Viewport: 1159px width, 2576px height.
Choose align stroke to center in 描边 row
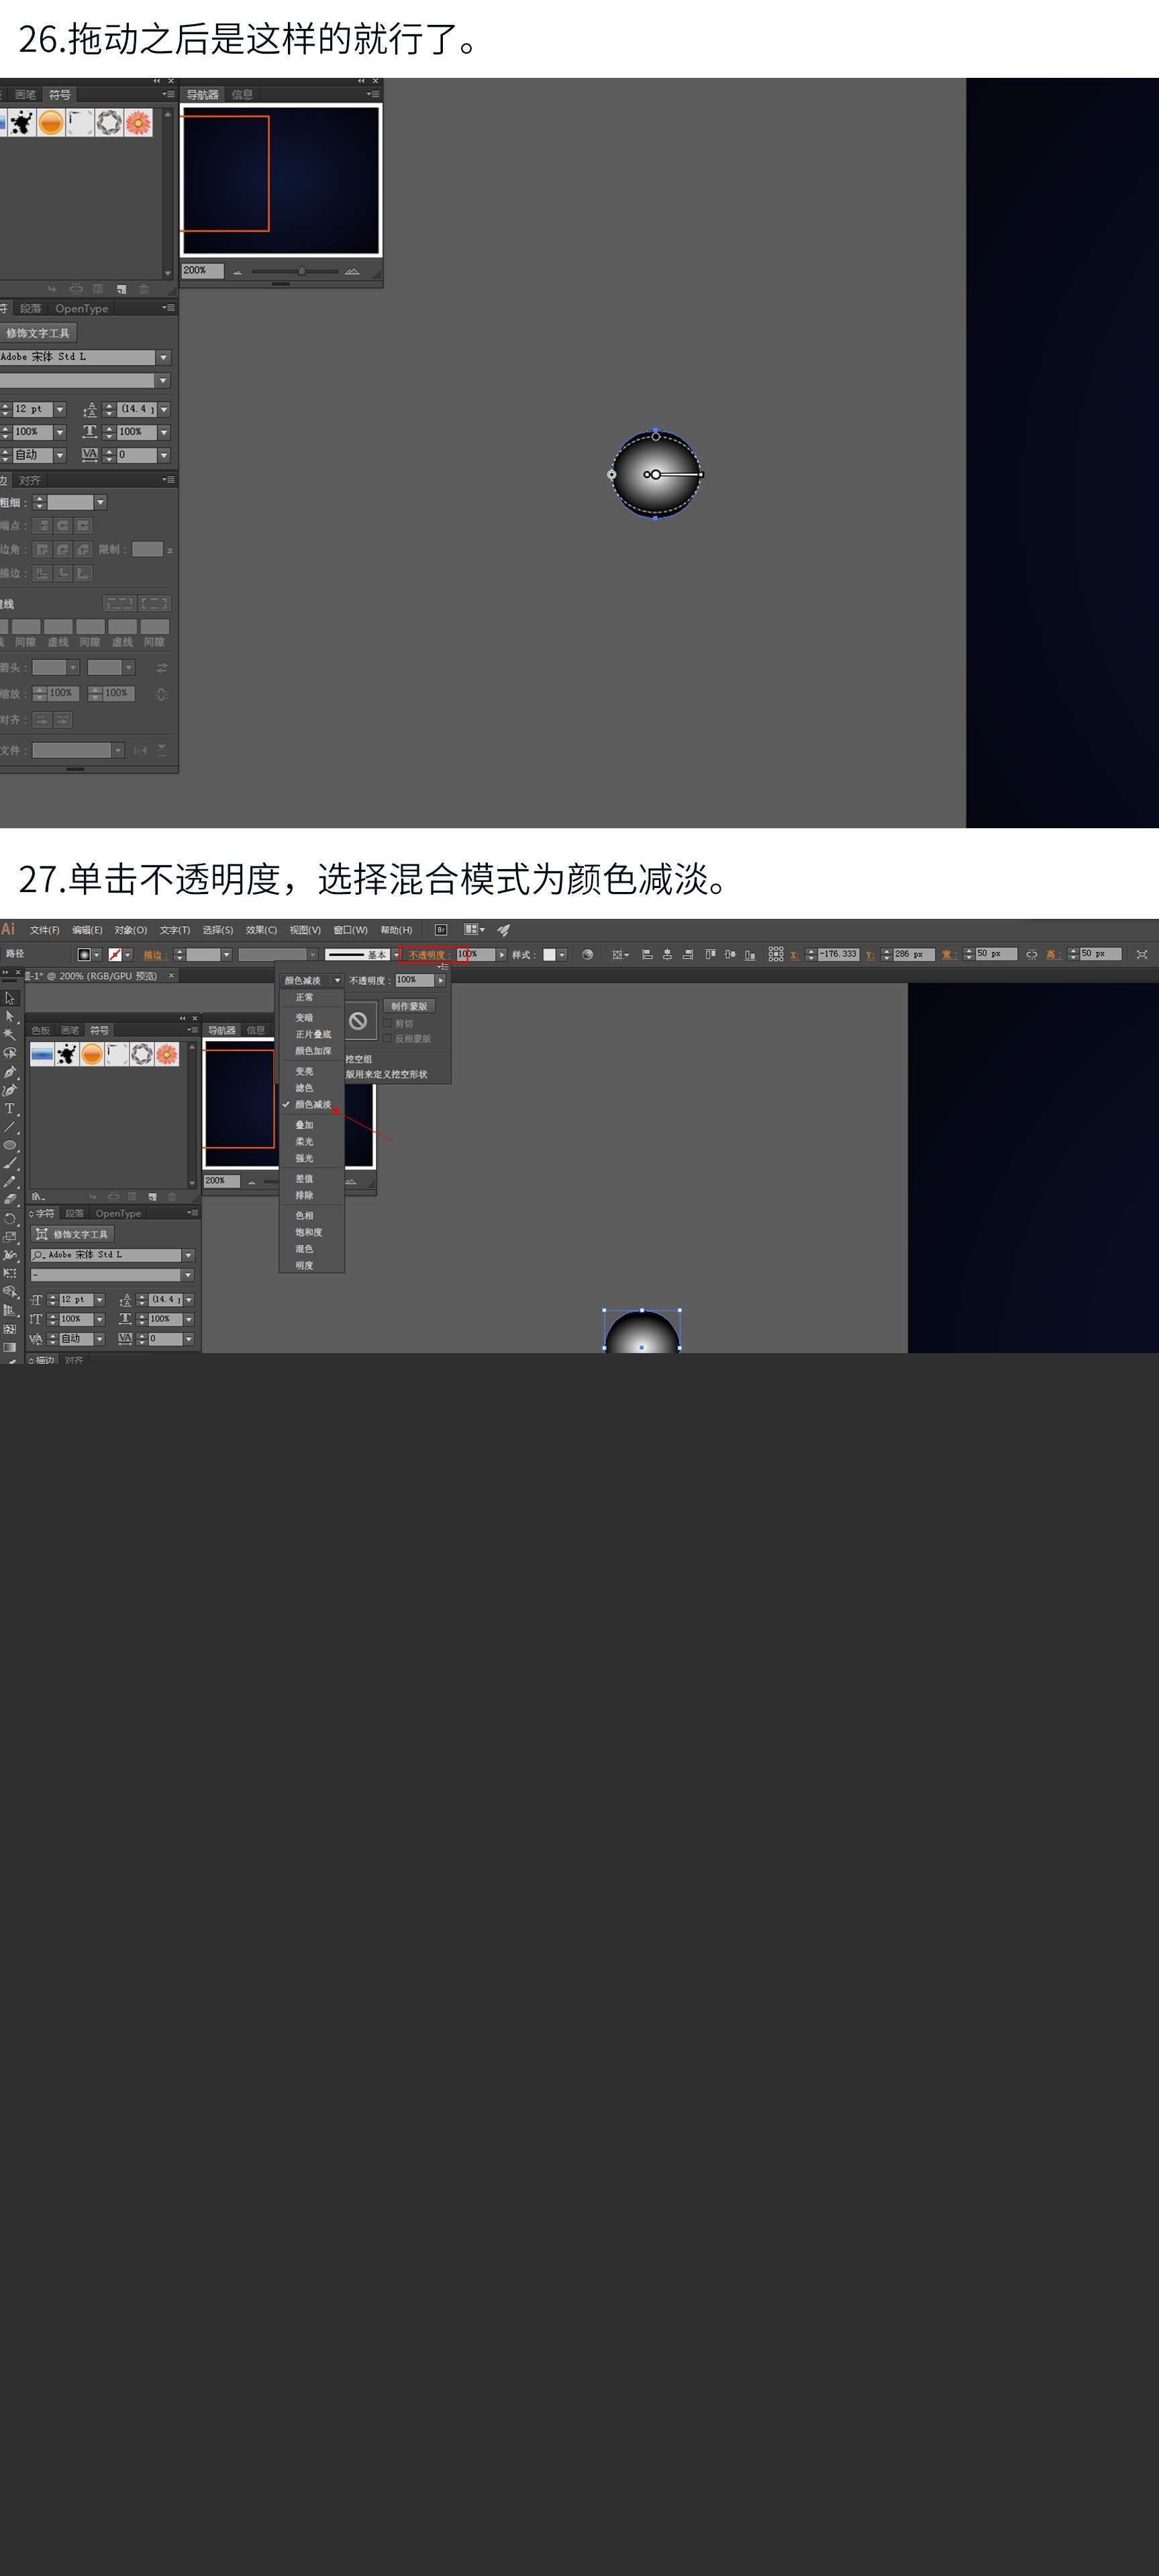click(42, 573)
